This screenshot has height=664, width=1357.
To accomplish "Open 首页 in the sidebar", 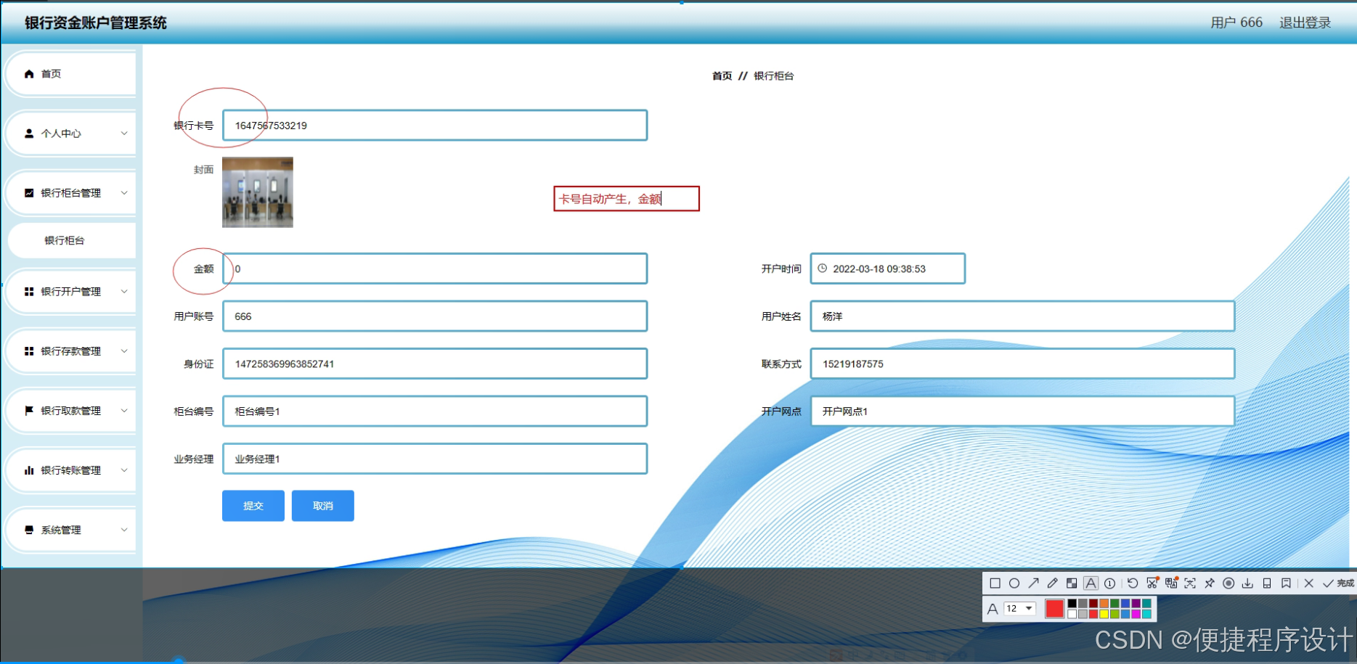I will tap(70, 73).
